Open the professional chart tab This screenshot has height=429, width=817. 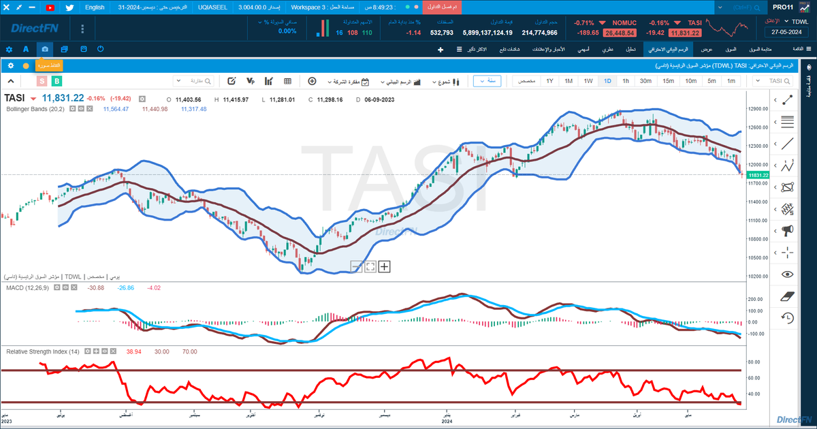[x=667, y=50]
